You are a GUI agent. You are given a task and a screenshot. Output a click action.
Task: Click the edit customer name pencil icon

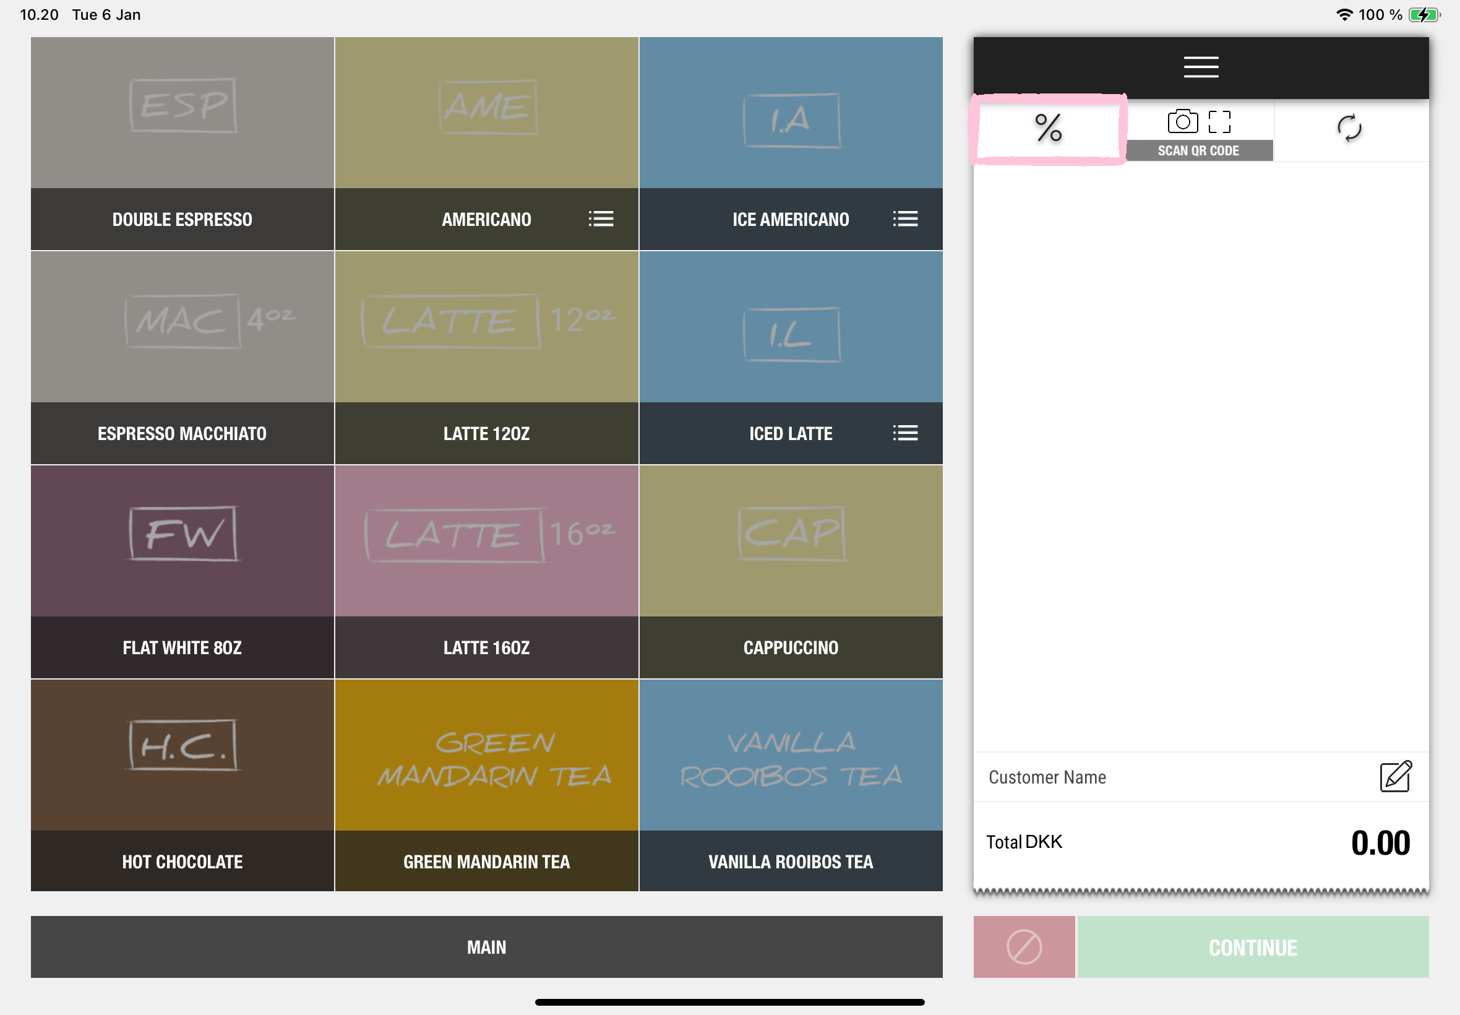click(x=1394, y=777)
